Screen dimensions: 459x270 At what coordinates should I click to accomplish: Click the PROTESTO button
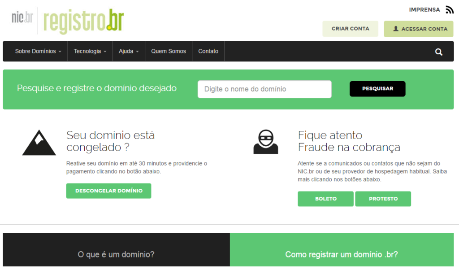tap(383, 199)
